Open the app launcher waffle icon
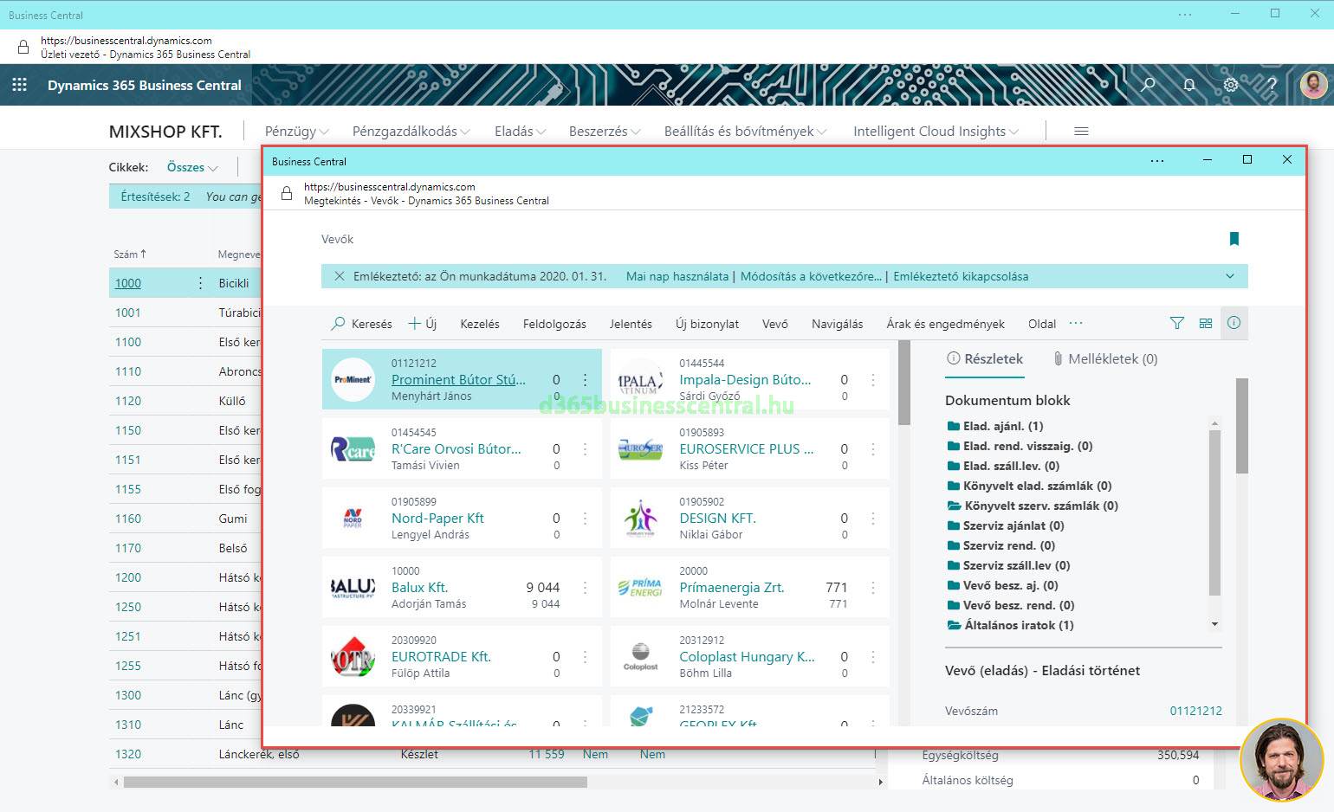The width and height of the screenshot is (1334, 812). coord(19,85)
